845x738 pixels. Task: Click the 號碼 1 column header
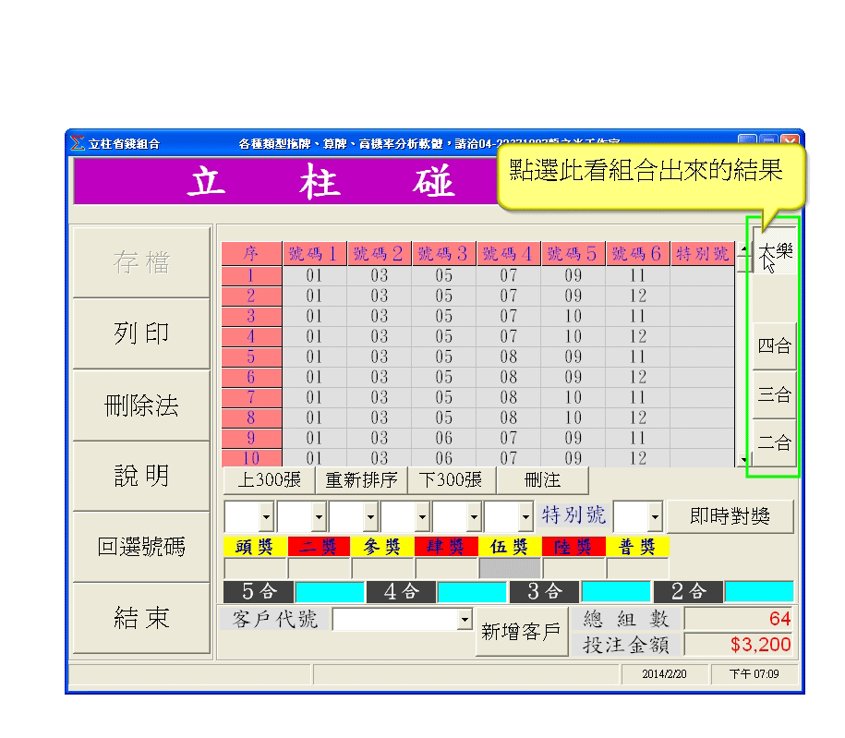315,253
